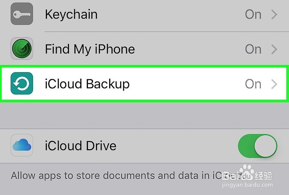Click the chevron on iCloud Backup row

[274, 84]
